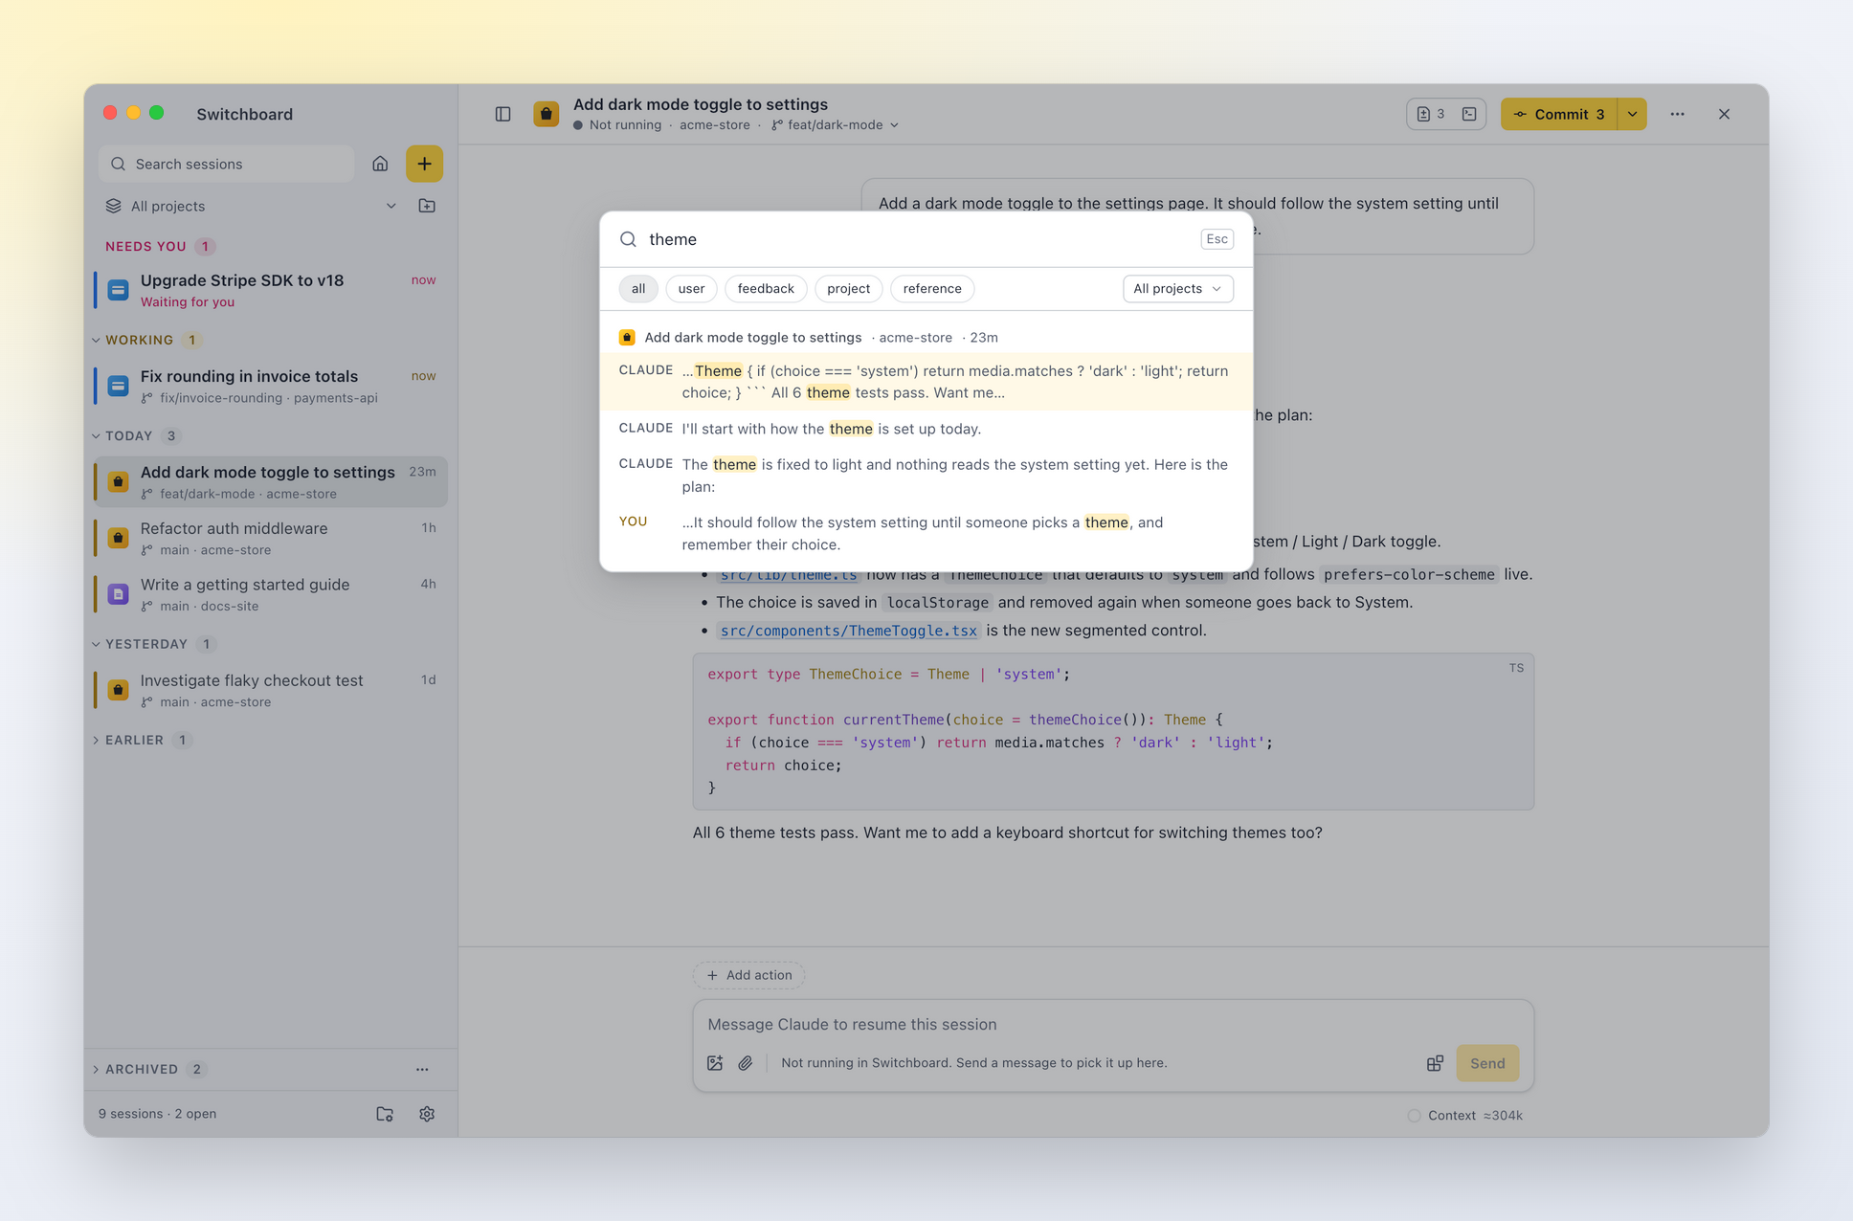Viewport: 1853px width, 1221px height.
Task: Click the Commit 3 button
Action: pyautogui.click(x=1559, y=114)
